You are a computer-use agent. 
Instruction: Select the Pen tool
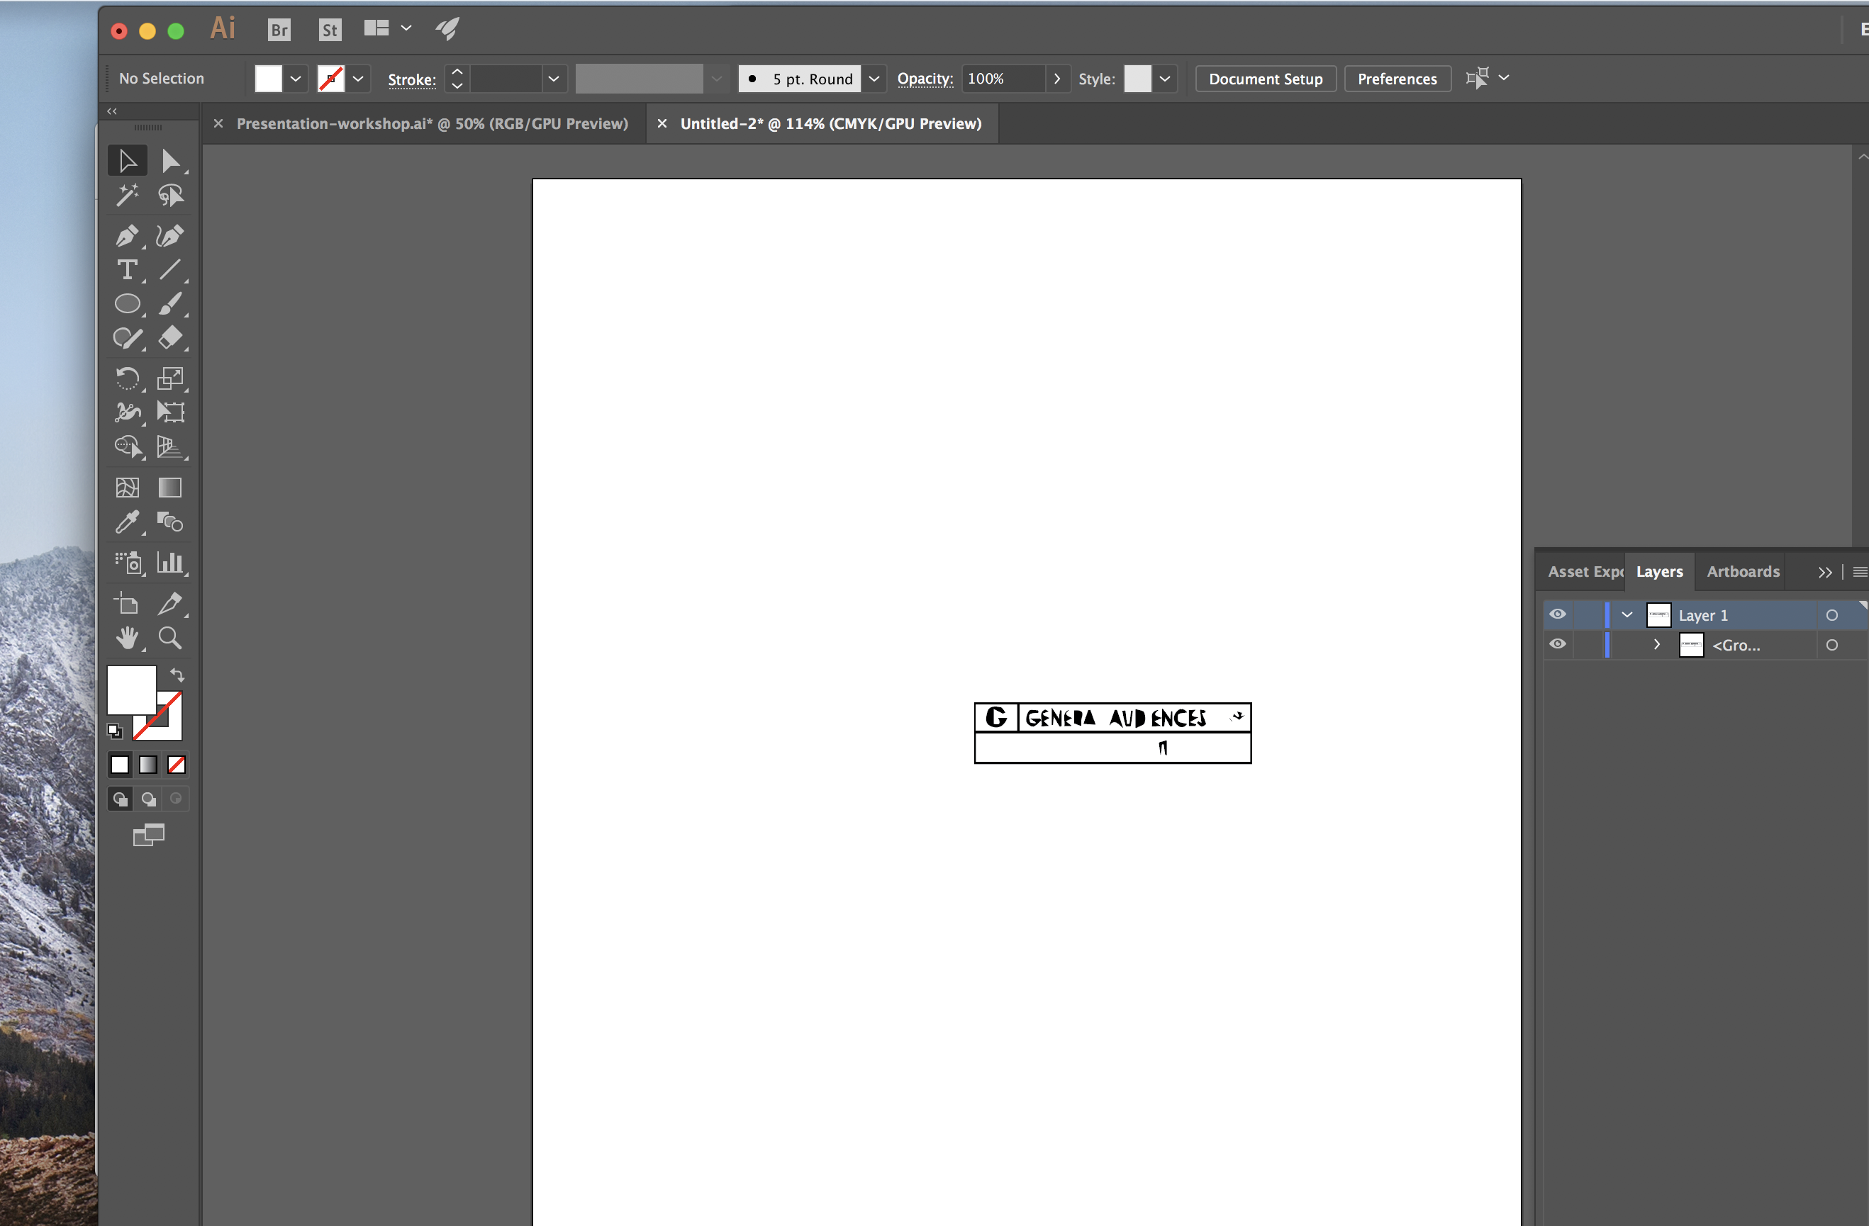[129, 234]
